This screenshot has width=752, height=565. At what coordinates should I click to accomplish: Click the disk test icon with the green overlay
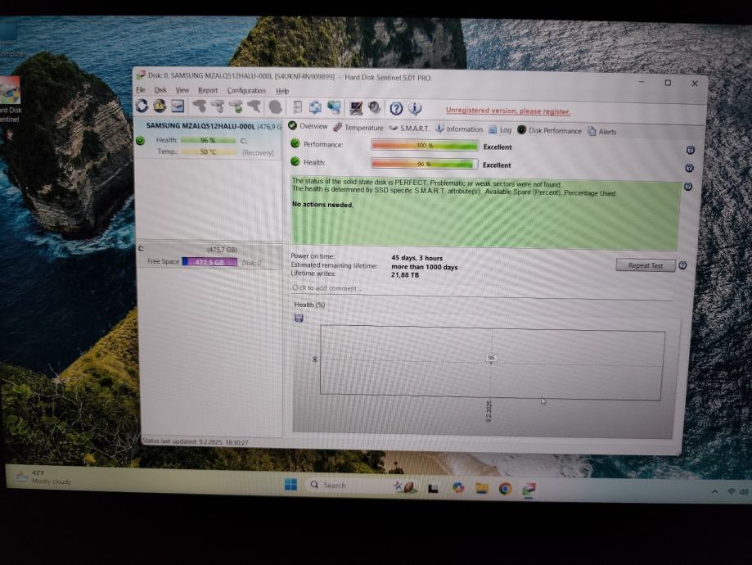point(236,106)
